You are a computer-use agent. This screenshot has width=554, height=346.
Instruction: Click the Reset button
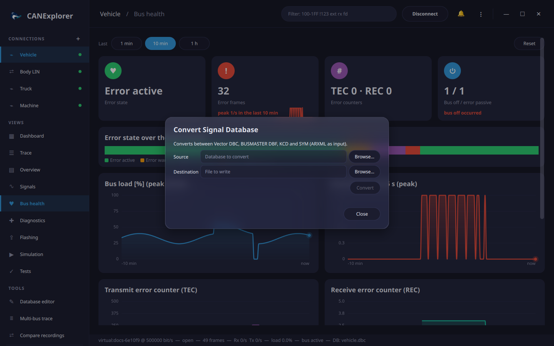(x=529, y=43)
